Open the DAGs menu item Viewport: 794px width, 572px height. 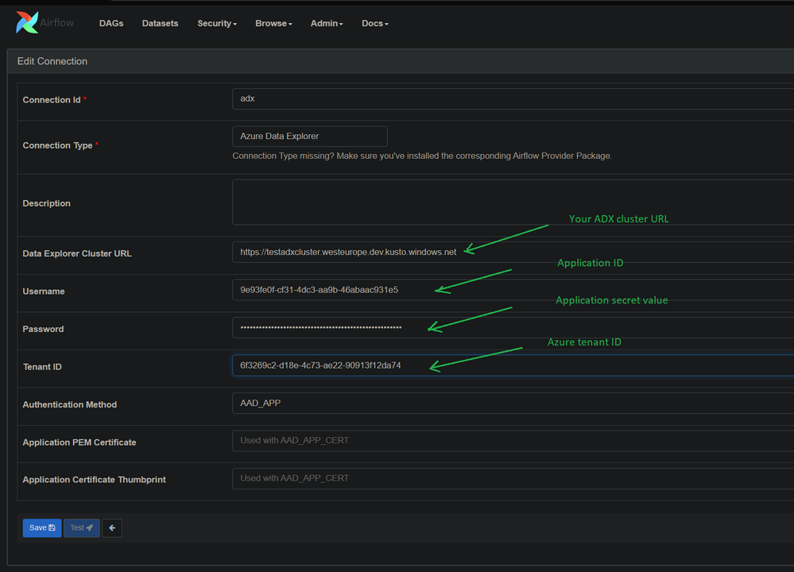(x=111, y=24)
